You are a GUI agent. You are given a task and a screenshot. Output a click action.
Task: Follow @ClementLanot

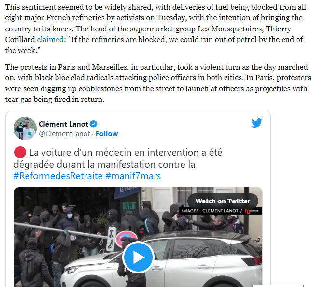pos(107,134)
